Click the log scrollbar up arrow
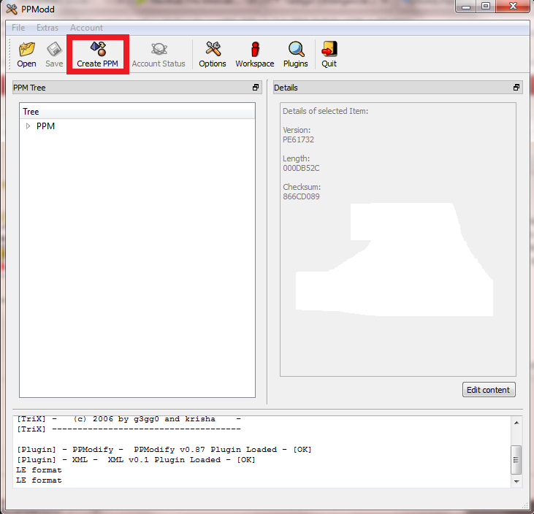 pos(516,423)
